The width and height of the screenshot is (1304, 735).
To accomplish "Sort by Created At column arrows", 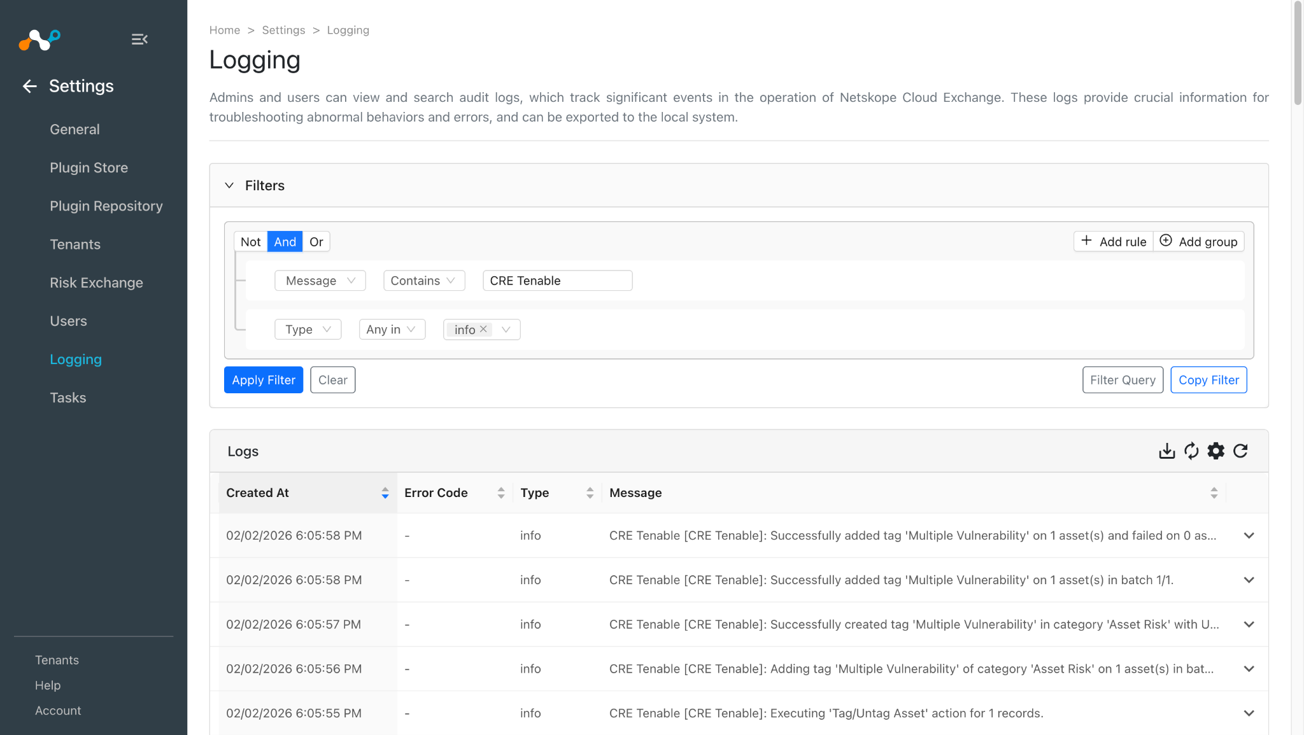I will click(x=385, y=493).
